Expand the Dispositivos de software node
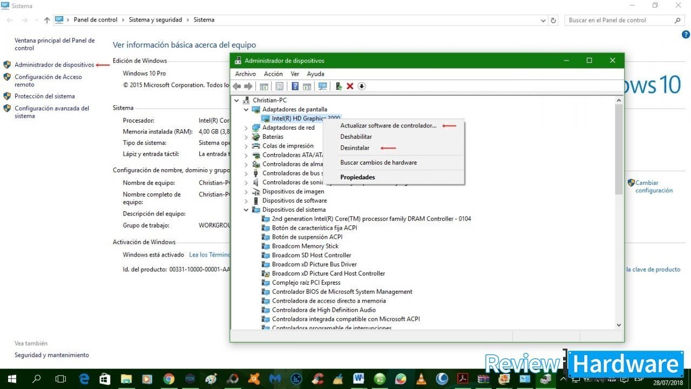Viewport: 691px width, 389px height. 246,200
